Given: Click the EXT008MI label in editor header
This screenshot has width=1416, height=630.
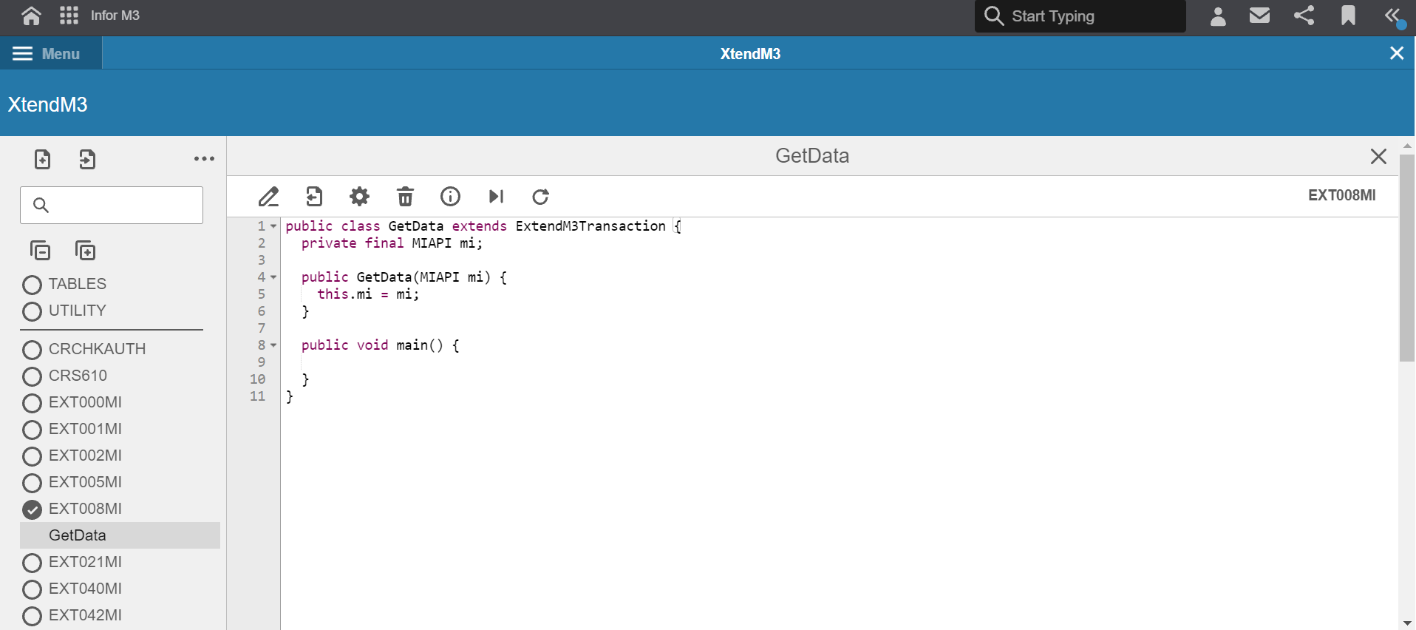Looking at the screenshot, I should coord(1342,195).
